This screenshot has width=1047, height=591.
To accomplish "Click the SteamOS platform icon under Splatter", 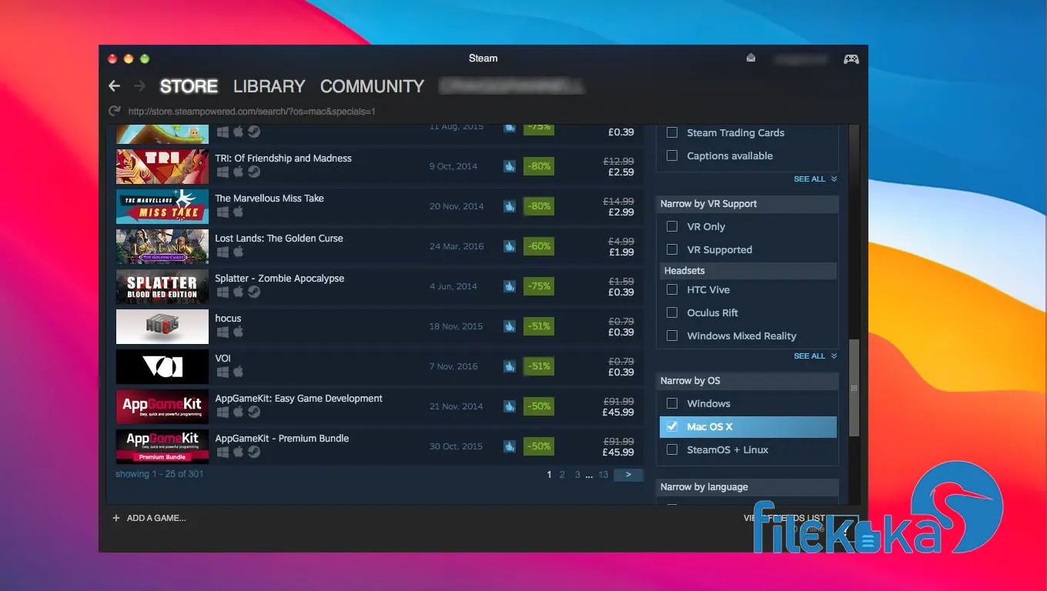I will pos(253,292).
